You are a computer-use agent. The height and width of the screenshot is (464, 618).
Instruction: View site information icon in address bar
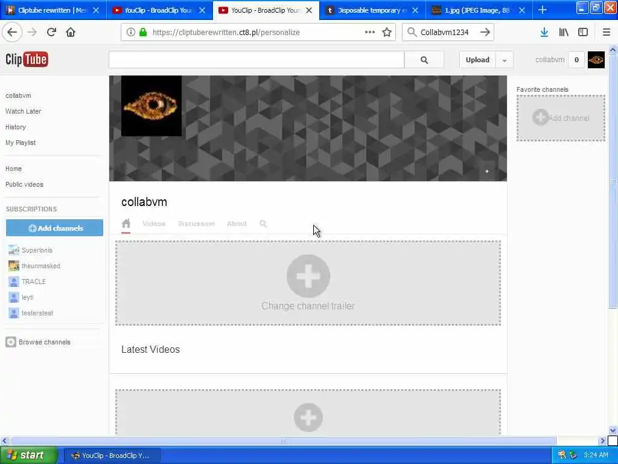click(130, 33)
